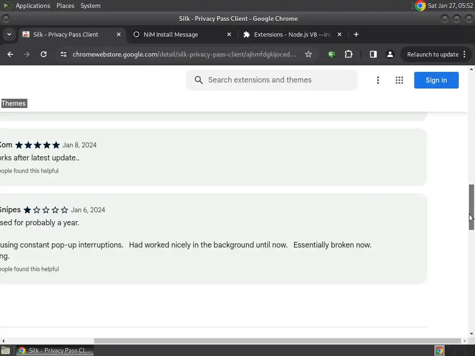Click the Chrome icon in the top panel

(x=420, y=6)
